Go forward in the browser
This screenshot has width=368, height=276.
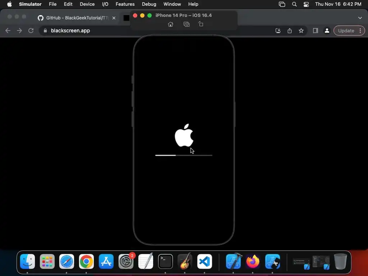click(19, 31)
